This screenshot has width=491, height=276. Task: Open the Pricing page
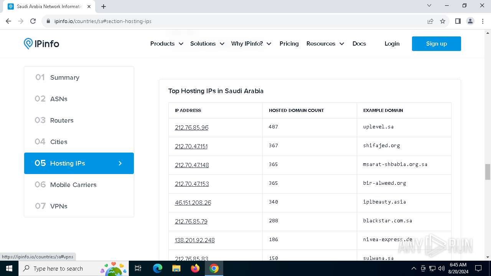(289, 44)
